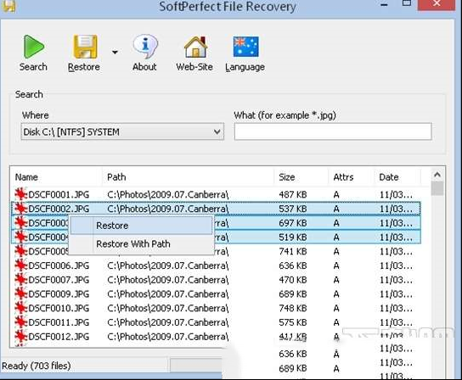The height and width of the screenshot is (380, 462).
Task: Click the scroll up arrow of file list
Action: [x=437, y=175]
